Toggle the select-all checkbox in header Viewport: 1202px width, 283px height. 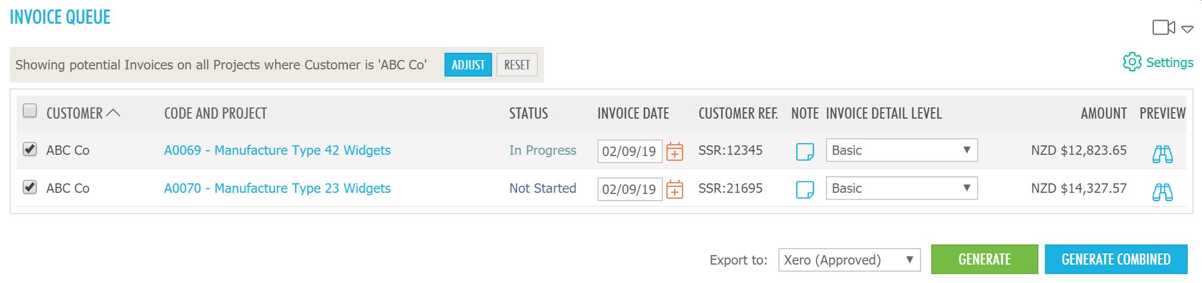[30, 111]
